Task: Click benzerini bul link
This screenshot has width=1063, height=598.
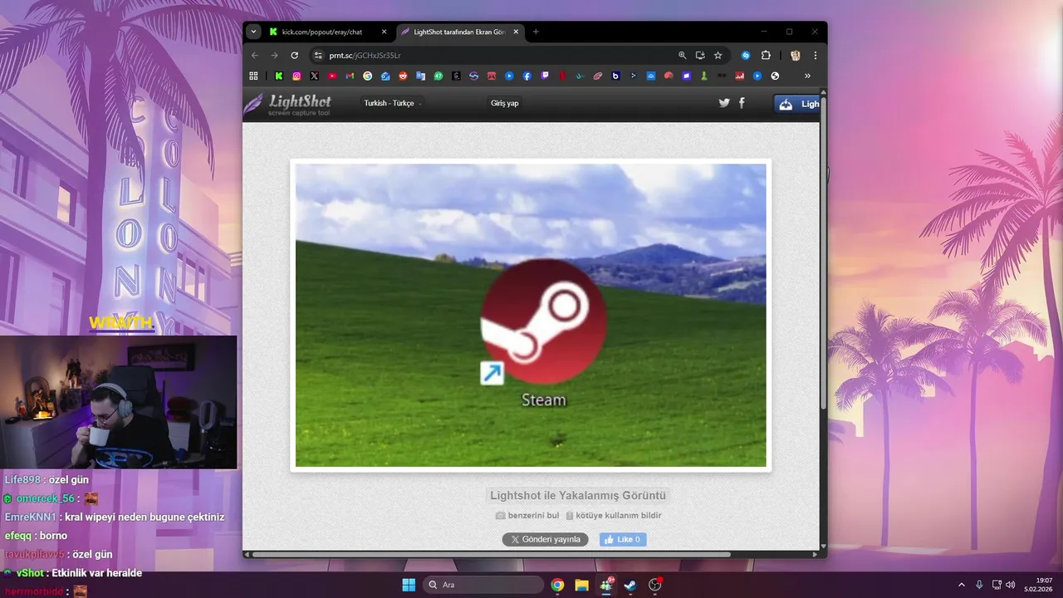Action: pyautogui.click(x=527, y=515)
